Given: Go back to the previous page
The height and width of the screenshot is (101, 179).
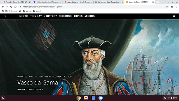Looking at the screenshot, I should click(x=3, y=7).
